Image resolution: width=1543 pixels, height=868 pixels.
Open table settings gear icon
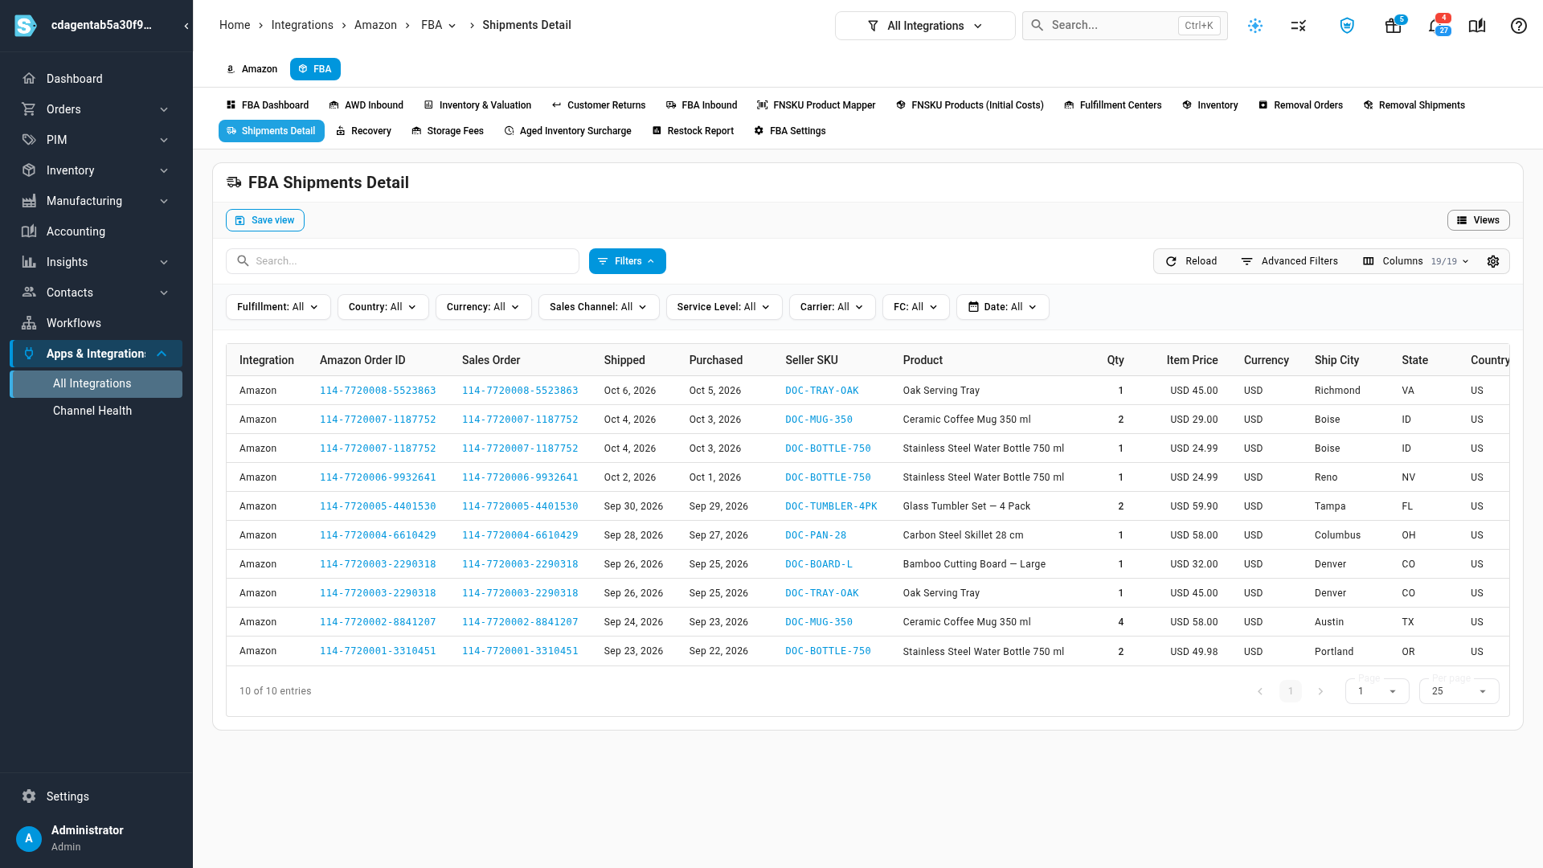pos(1493,261)
